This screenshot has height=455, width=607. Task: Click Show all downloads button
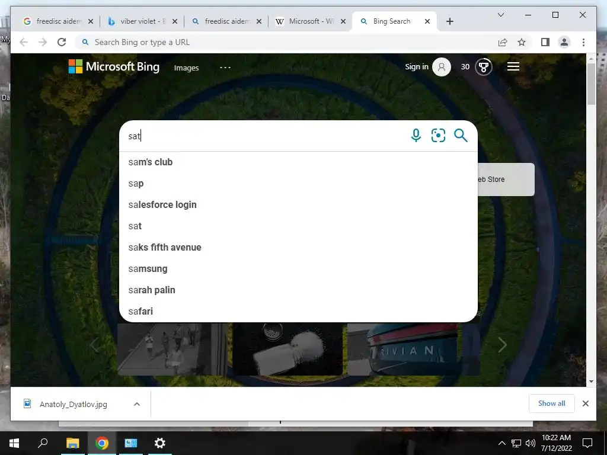click(551, 403)
